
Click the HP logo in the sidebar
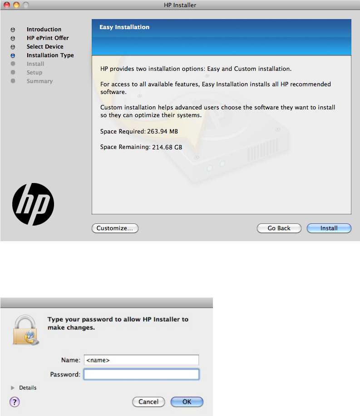(33, 204)
